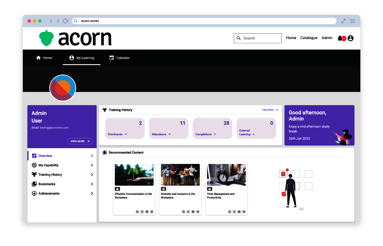
Task: Open the browser hamburger menu
Action: (x=353, y=21)
